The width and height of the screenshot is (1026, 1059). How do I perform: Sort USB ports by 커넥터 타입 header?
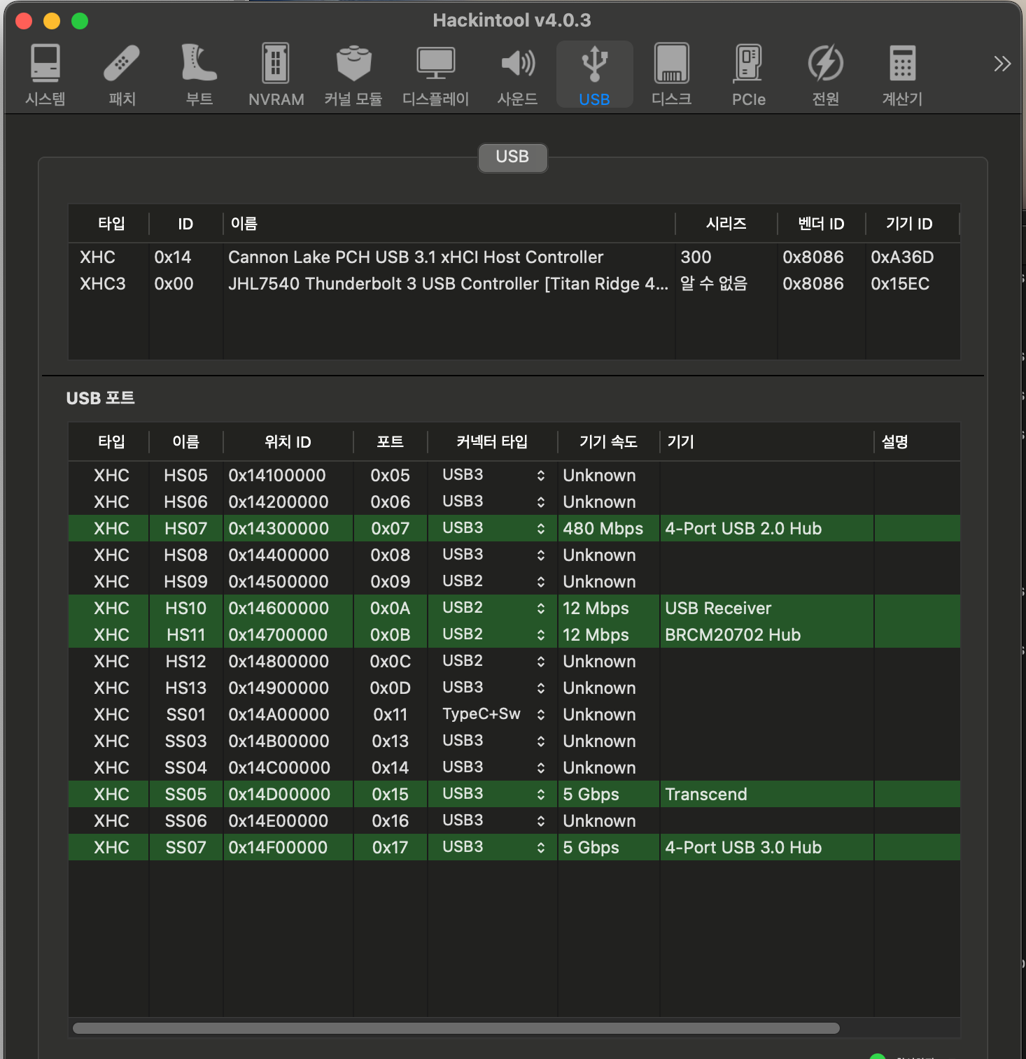[492, 442]
